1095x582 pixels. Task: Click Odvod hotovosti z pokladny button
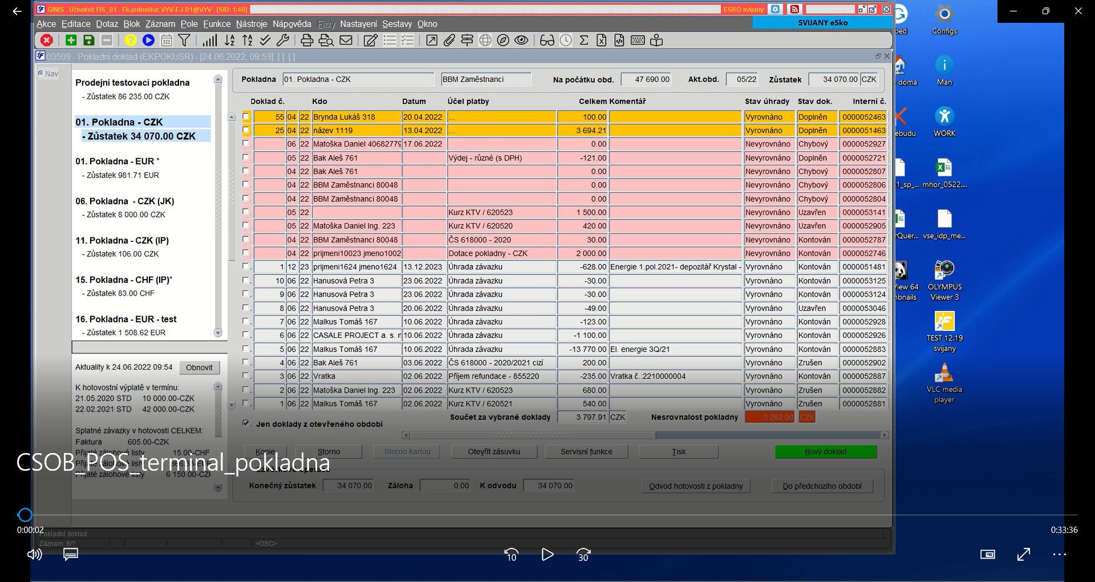pyautogui.click(x=696, y=486)
